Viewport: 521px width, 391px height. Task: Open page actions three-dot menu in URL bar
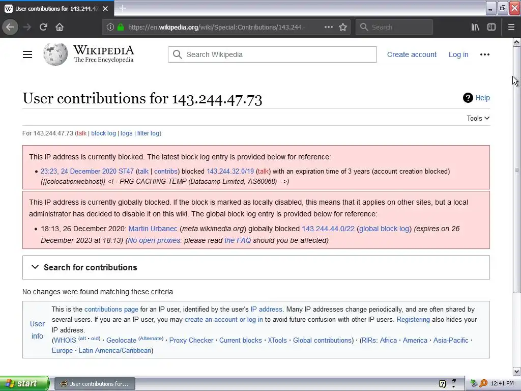[328, 27]
